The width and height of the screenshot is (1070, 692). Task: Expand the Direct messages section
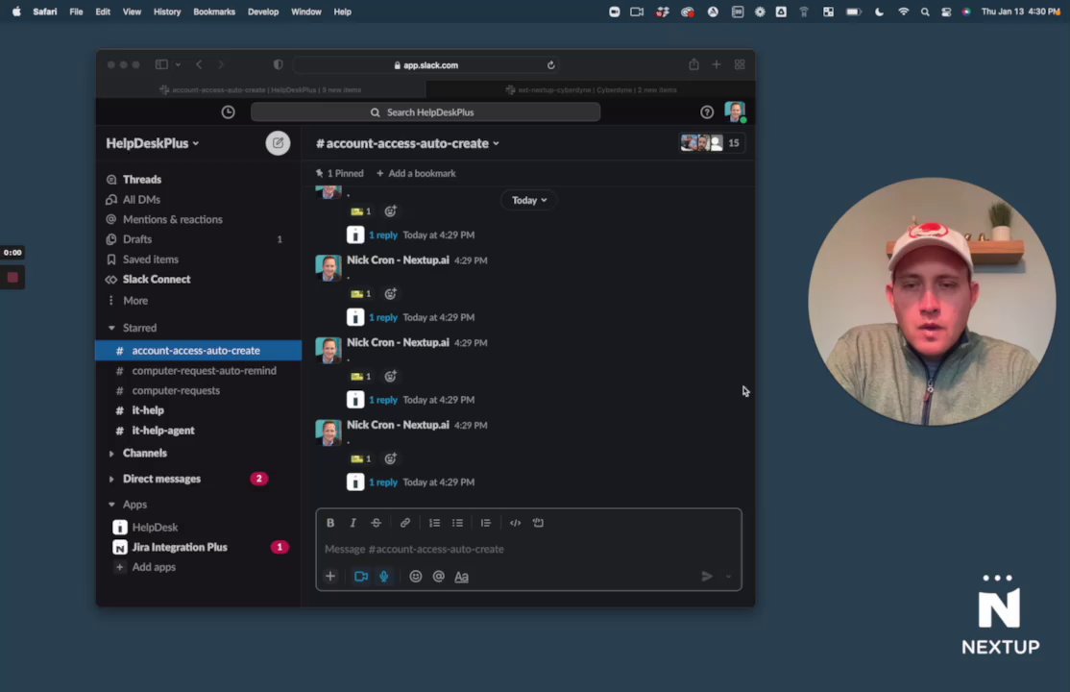[x=111, y=479]
